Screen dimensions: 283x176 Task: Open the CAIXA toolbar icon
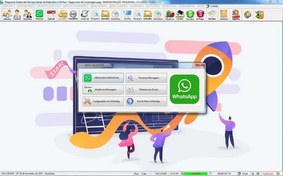180,15
